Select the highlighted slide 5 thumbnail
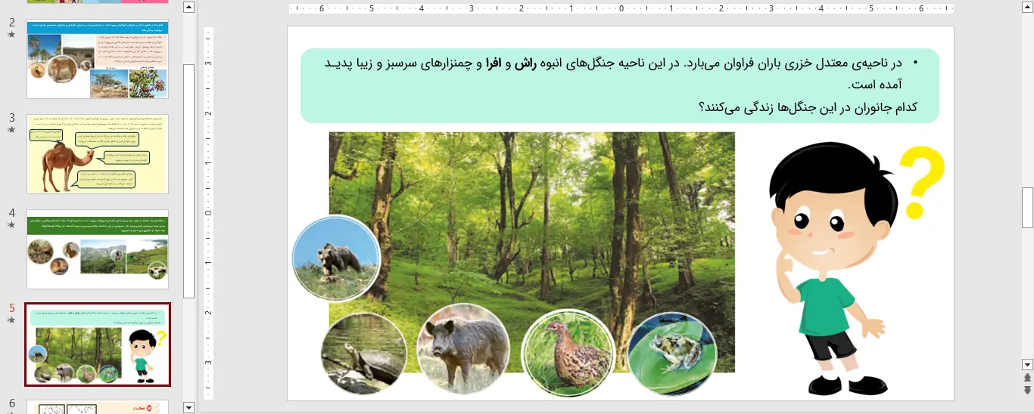The width and height of the screenshot is (1034, 414). point(98,344)
